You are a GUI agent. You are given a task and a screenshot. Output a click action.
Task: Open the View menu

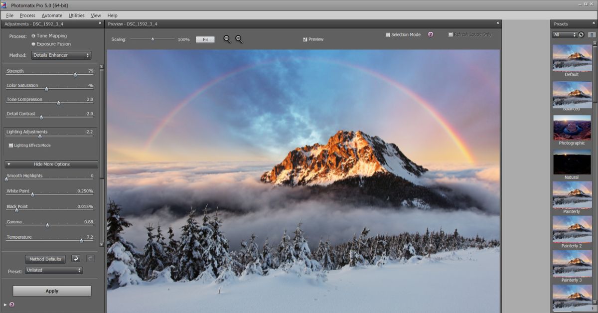tap(96, 15)
